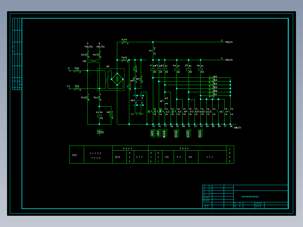This screenshot has width=303, height=227.
Task: Select the VD7 diode symbol
Action: [x=211, y=96]
